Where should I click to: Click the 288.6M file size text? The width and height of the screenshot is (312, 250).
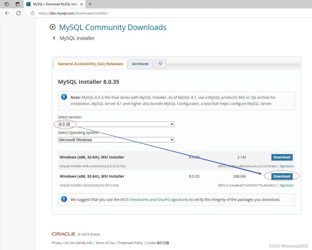click(239, 176)
